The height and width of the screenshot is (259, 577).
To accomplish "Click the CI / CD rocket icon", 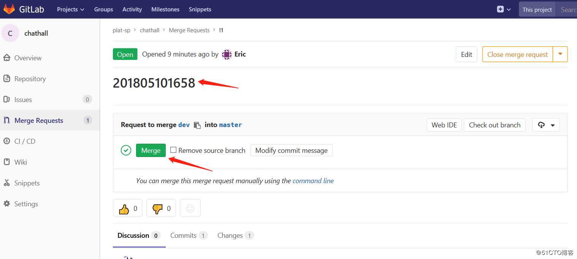I will pyautogui.click(x=7, y=141).
